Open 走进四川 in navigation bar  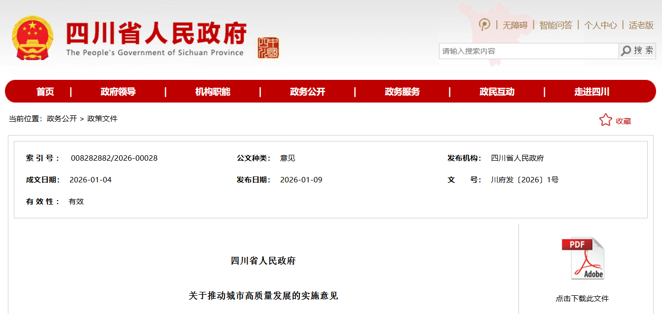(591, 92)
